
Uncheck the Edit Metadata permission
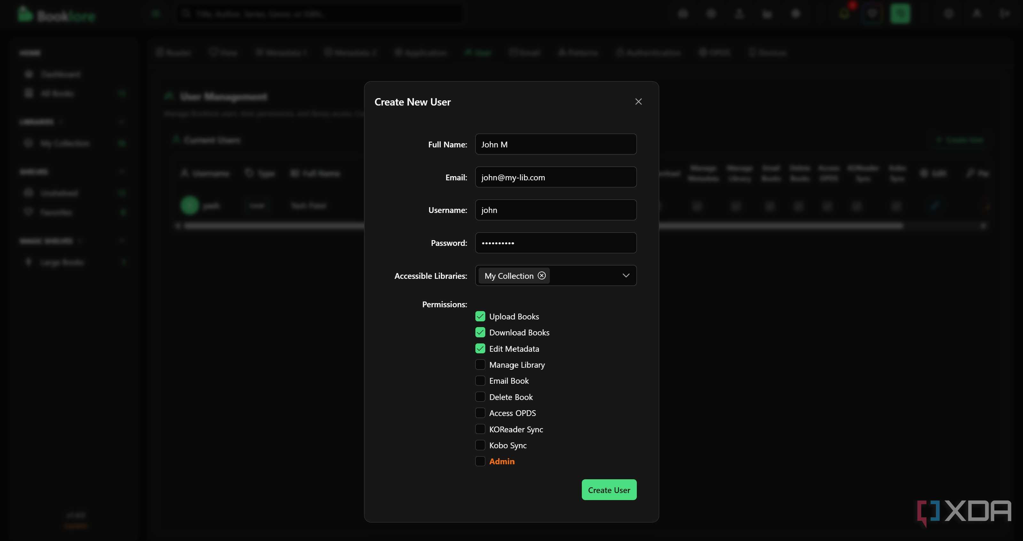tap(480, 348)
